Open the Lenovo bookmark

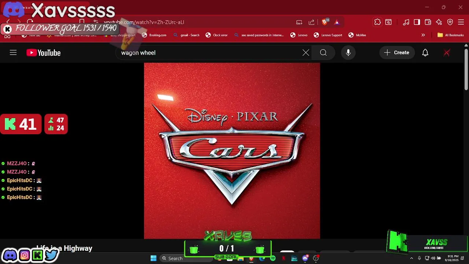point(299,35)
